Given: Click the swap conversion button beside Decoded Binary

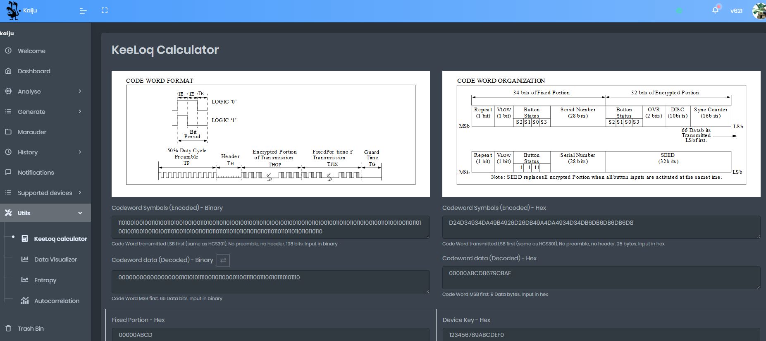Looking at the screenshot, I should (x=223, y=260).
